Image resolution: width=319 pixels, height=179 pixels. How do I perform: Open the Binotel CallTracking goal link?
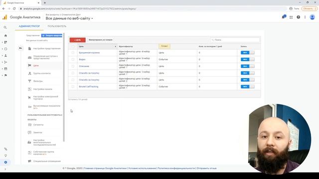[x=89, y=87]
